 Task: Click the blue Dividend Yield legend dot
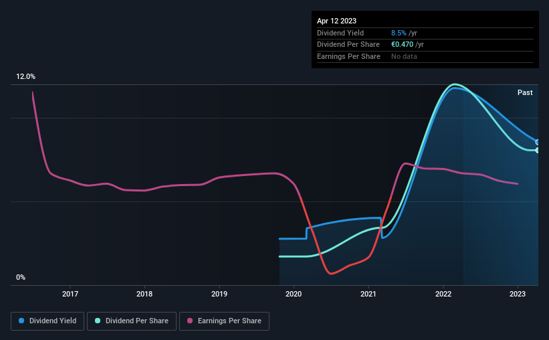tap(21, 321)
